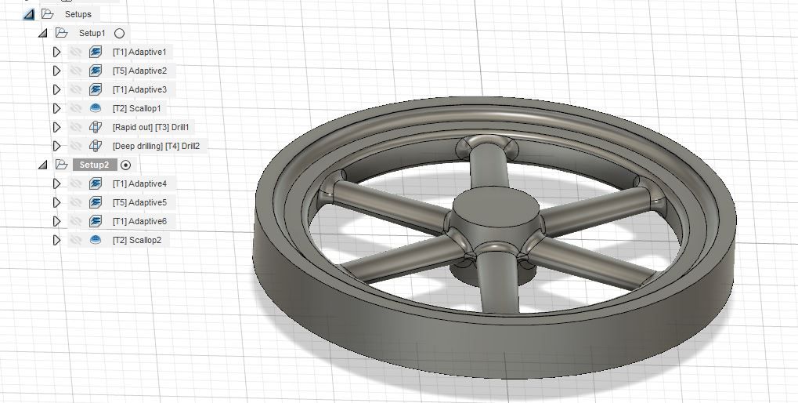798x403 pixels.
Task: Select '[T5] Adaptive2' text
Action: tap(139, 71)
